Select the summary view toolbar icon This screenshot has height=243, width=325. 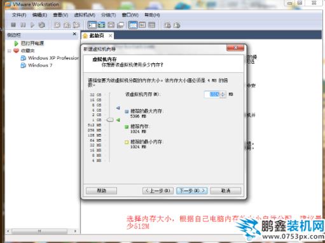tap(142, 25)
